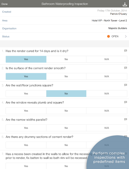Select No for narrow widths parallel

point(66,128)
